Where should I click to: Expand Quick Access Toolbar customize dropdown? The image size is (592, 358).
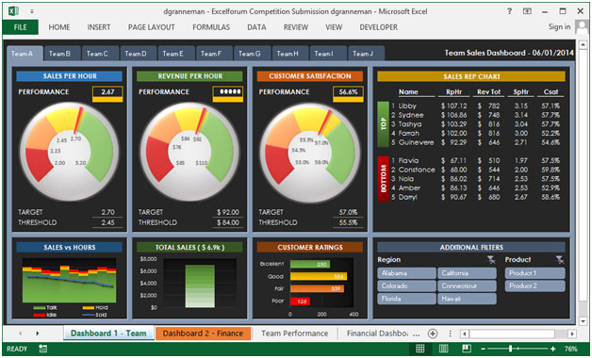pyautogui.click(x=32, y=11)
